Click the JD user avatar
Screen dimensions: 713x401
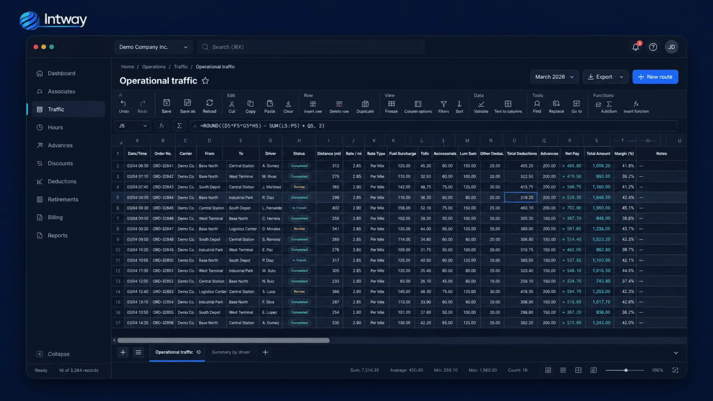[672, 47]
